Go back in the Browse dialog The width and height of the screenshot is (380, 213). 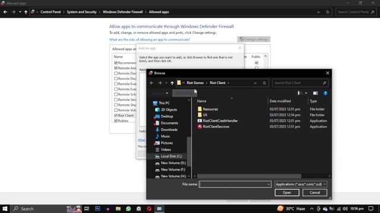pos(152,83)
